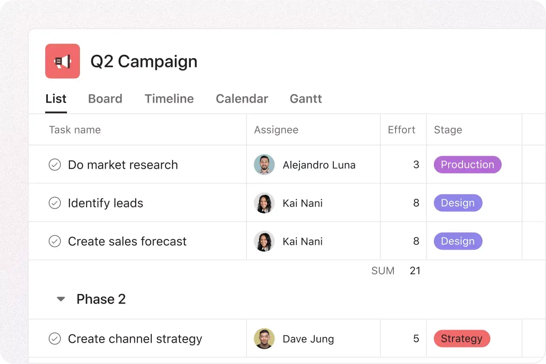Click the Effort column header
This screenshot has height=364, width=546.
401,130
